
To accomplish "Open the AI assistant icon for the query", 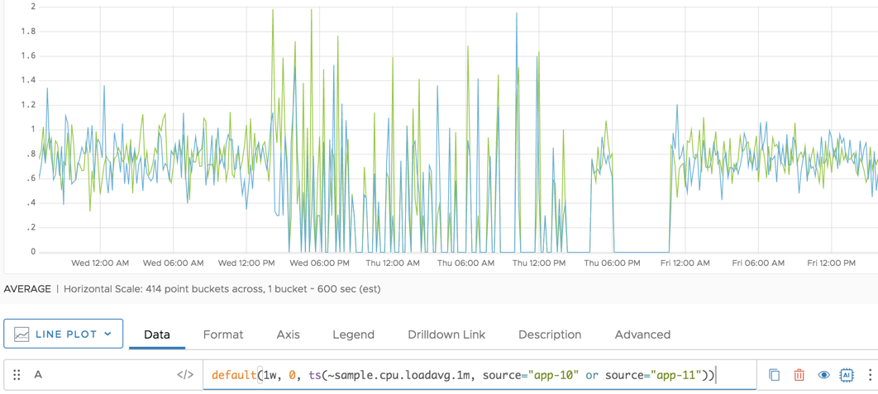I will [846, 375].
